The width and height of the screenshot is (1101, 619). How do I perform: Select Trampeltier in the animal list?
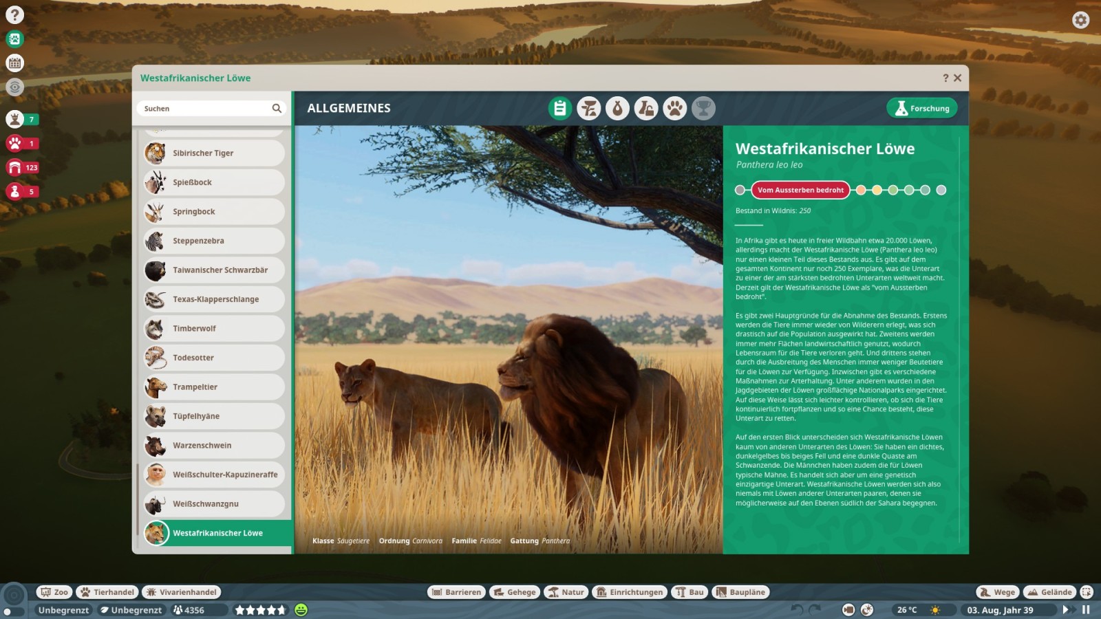coord(214,387)
